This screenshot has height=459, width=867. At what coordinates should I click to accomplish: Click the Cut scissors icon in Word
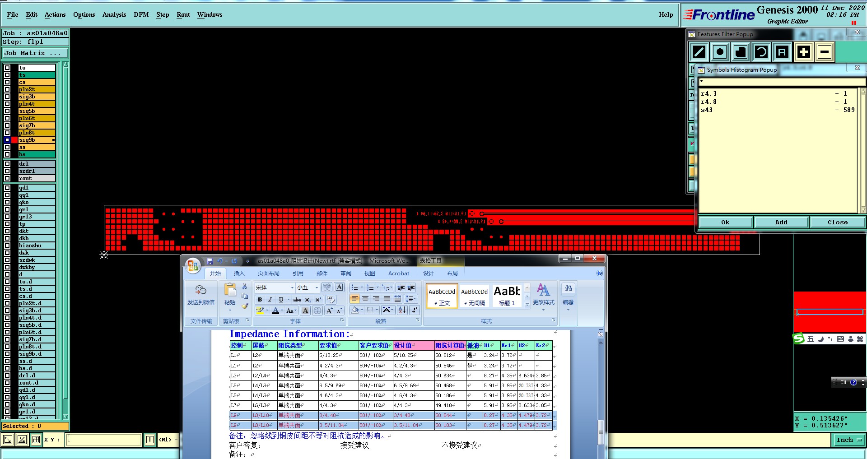point(244,287)
